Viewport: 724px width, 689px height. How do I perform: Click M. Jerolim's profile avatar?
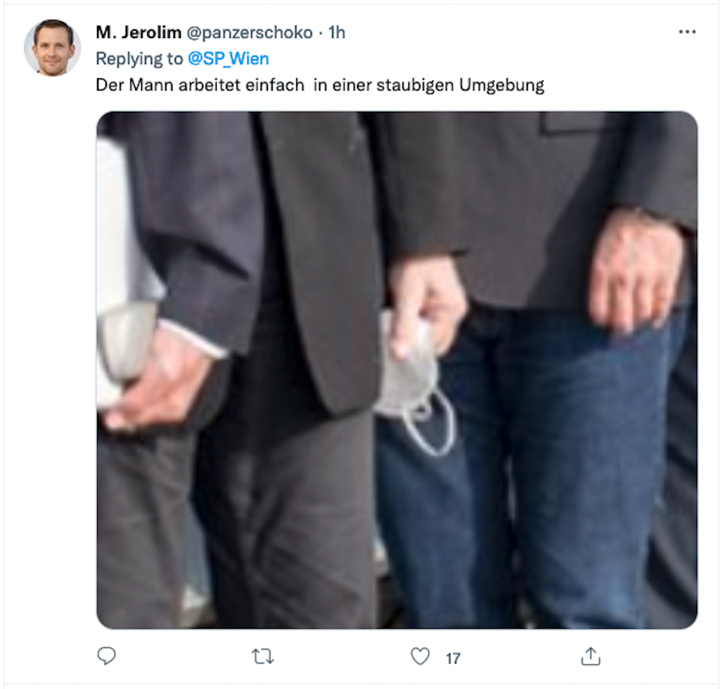[52, 48]
